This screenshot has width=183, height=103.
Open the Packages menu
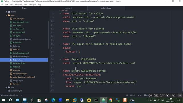point(32,5)
